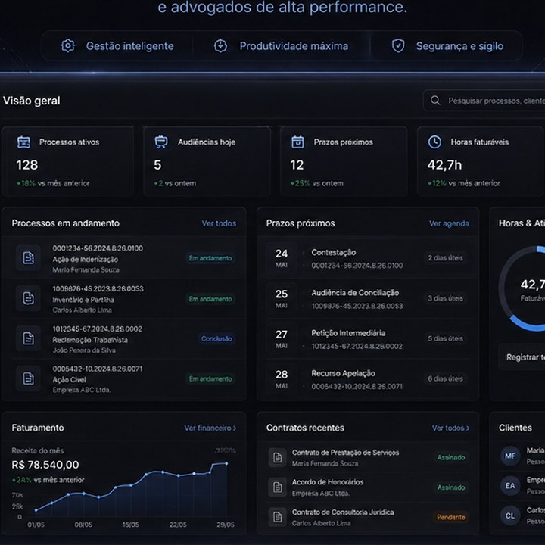This screenshot has height=545, width=545.
Task: Select the Produtividade máxima tab
Action: (x=281, y=46)
